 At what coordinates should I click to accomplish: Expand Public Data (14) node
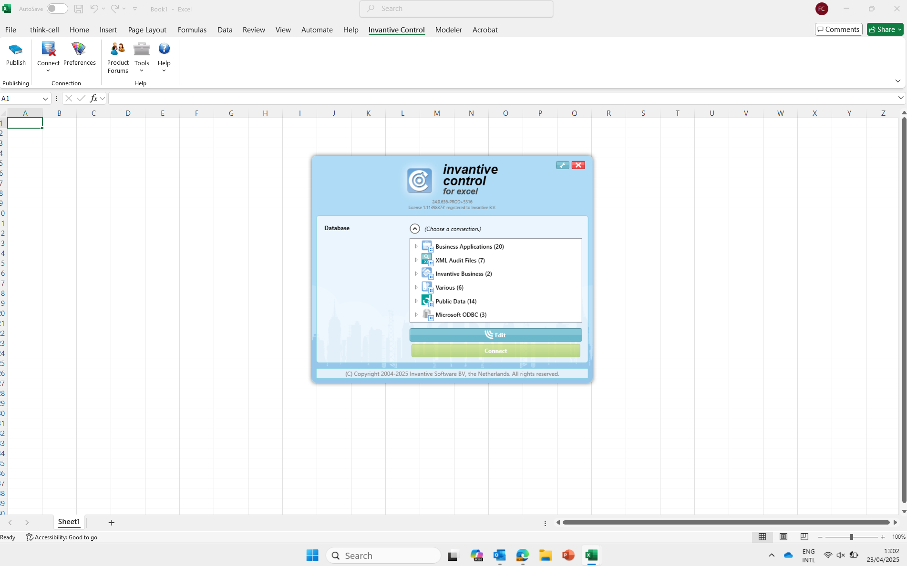pos(416,301)
